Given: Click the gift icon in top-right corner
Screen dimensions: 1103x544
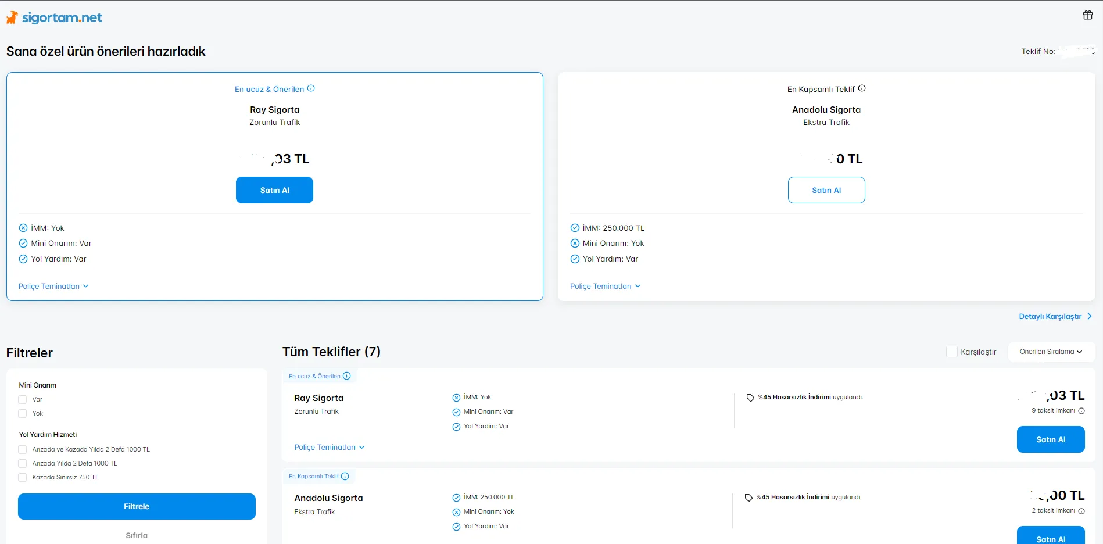Looking at the screenshot, I should [1087, 15].
